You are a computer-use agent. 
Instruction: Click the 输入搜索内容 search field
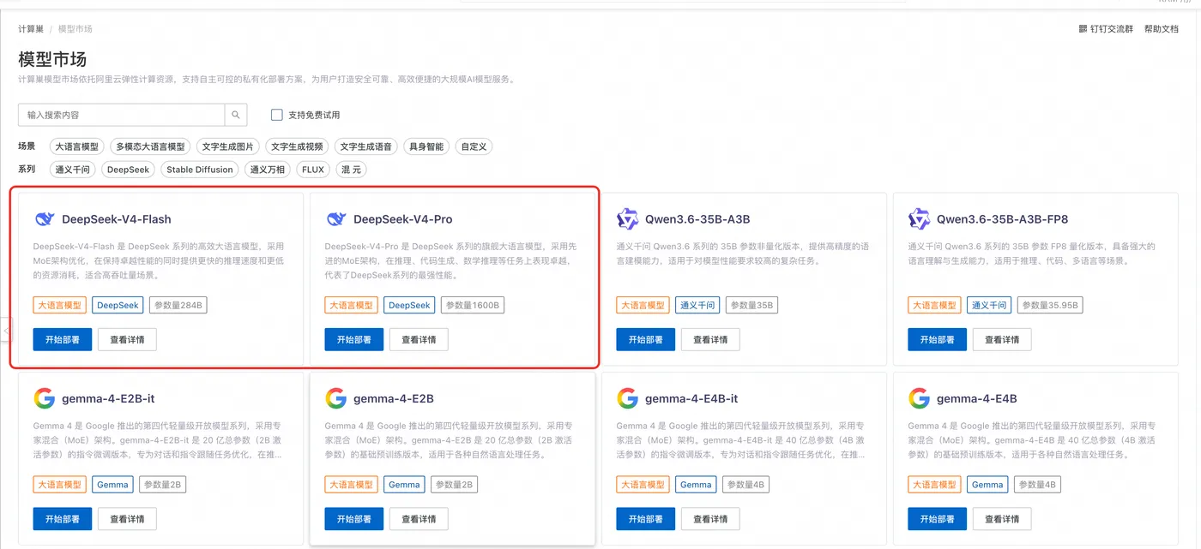pyautogui.click(x=121, y=115)
